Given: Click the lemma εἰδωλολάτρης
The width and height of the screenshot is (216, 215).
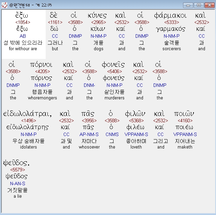Looking at the screenshot, I should point(27,127).
